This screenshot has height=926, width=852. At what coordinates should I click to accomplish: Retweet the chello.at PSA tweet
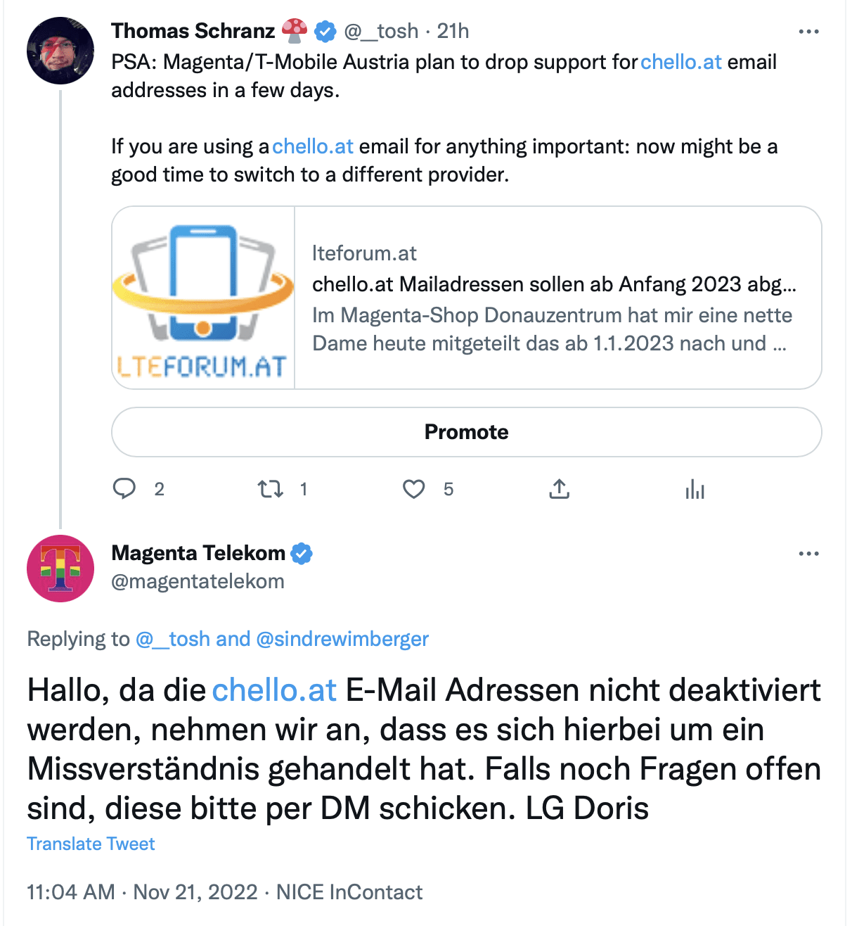point(269,488)
